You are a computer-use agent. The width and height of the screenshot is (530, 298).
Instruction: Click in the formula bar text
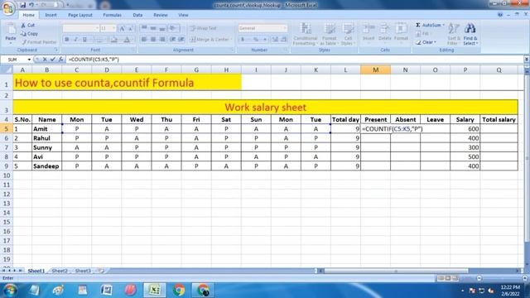(94, 60)
